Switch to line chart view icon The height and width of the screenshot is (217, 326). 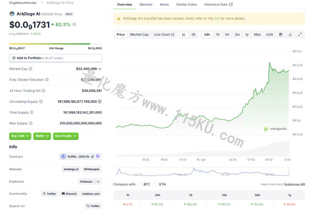(x=184, y=34)
